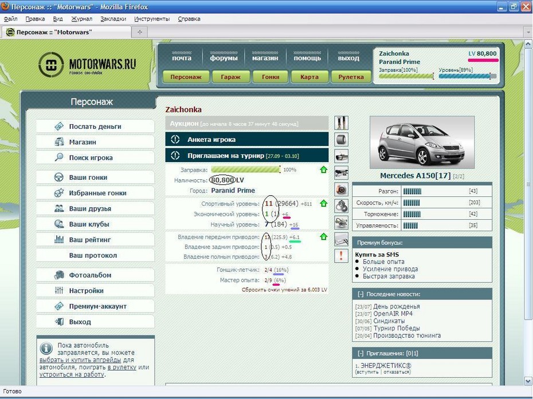The height and width of the screenshot is (399, 533).
Task: Open почта in top navigation
Action: point(182,58)
